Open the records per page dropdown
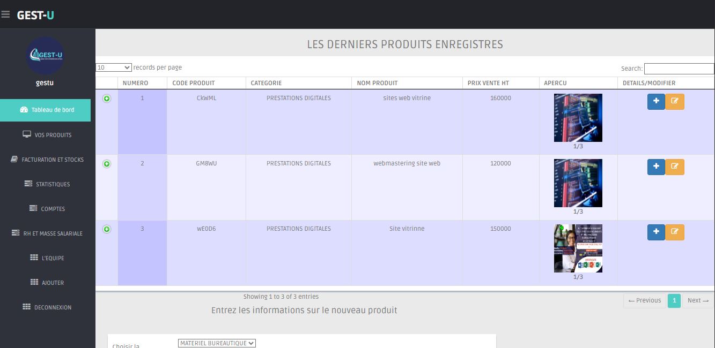 [114, 67]
